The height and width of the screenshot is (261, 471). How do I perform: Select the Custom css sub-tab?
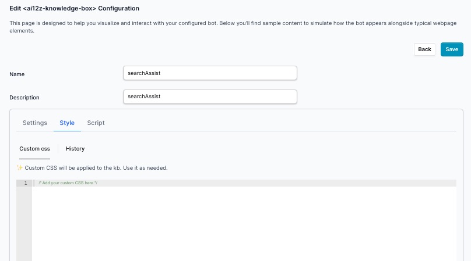(x=34, y=149)
